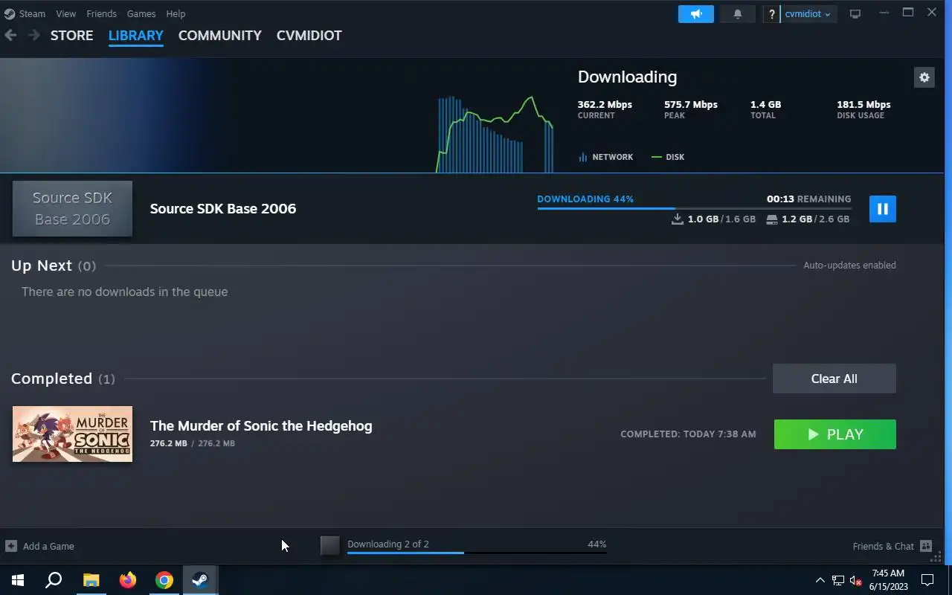The width and height of the screenshot is (952, 595).
Task: Open the Windows Start menu
Action: (18, 580)
